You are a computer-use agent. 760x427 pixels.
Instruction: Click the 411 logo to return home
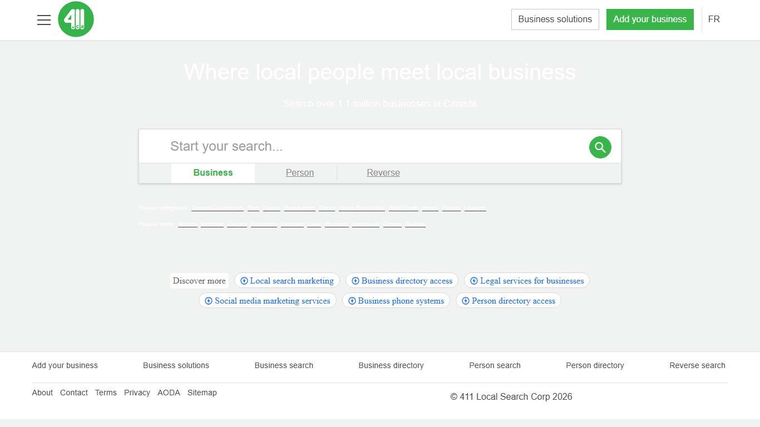tap(76, 19)
